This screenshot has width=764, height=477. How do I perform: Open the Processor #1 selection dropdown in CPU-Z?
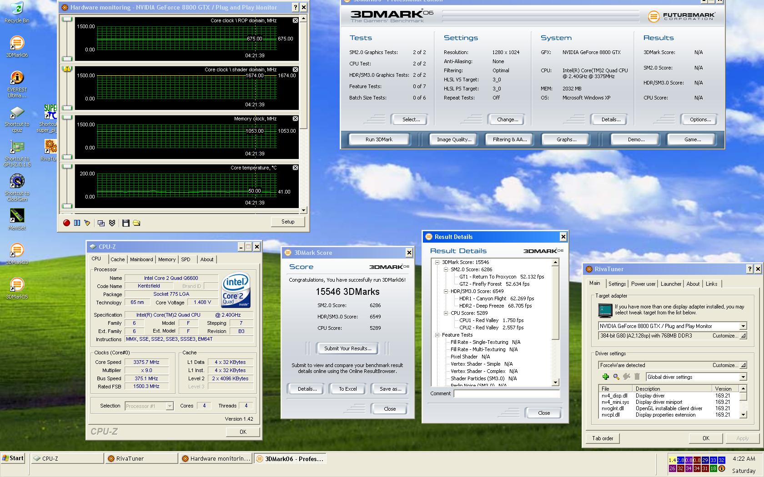[169, 406]
